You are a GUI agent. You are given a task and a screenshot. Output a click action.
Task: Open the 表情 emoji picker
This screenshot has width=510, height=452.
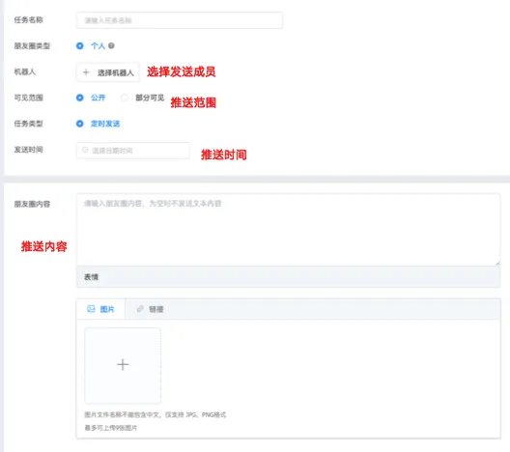tap(91, 277)
